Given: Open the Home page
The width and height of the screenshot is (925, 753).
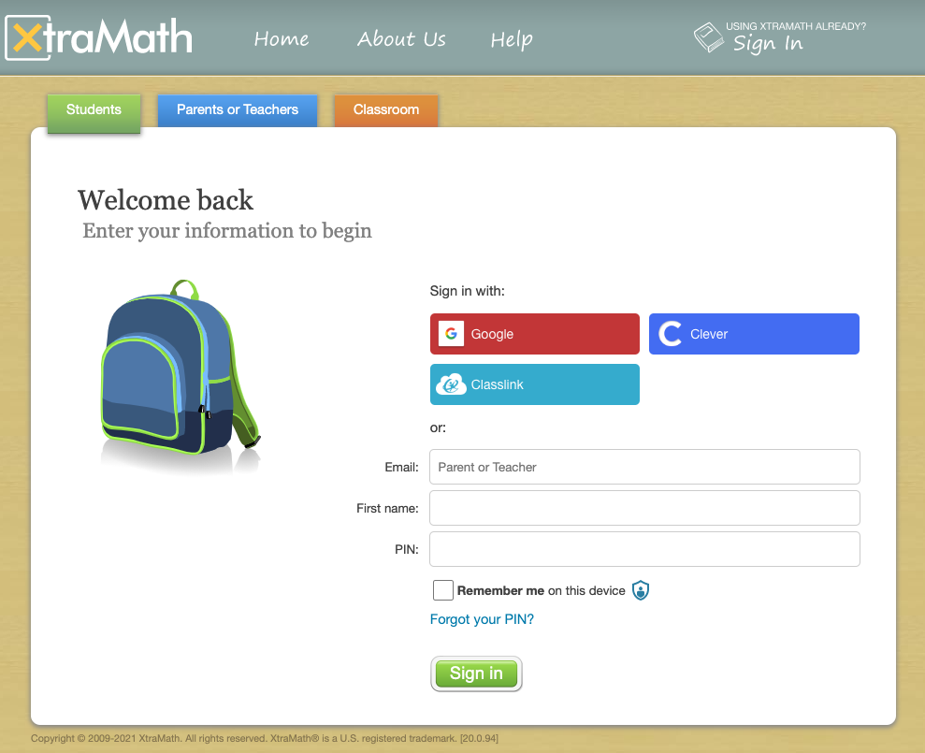Looking at the screenshot, I should [x=282, y=39].
